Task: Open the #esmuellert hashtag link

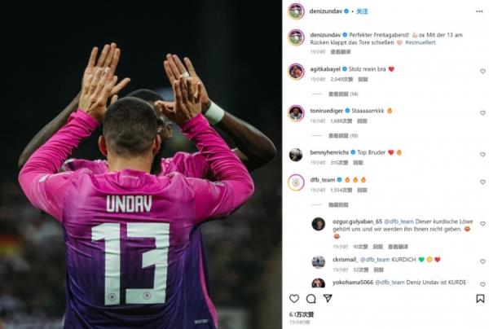Action: click(x=421, y=42)
